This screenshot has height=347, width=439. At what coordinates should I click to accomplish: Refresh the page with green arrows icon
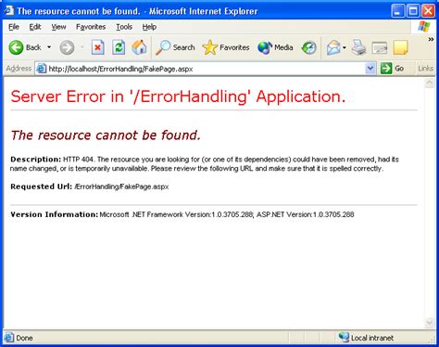[x=119, y=47]
